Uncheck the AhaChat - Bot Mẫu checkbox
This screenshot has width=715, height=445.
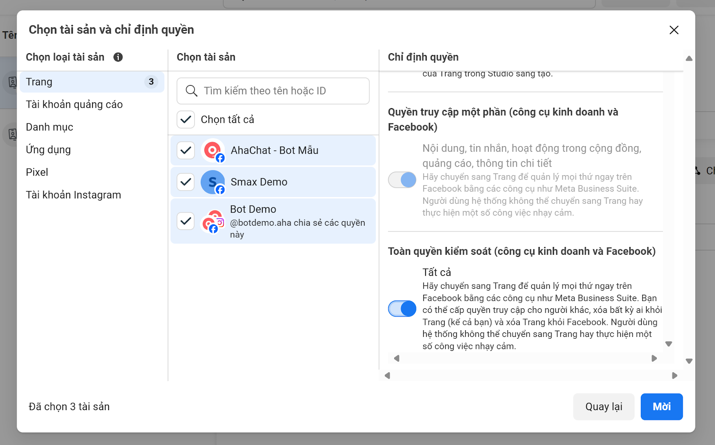click(186, 151)
